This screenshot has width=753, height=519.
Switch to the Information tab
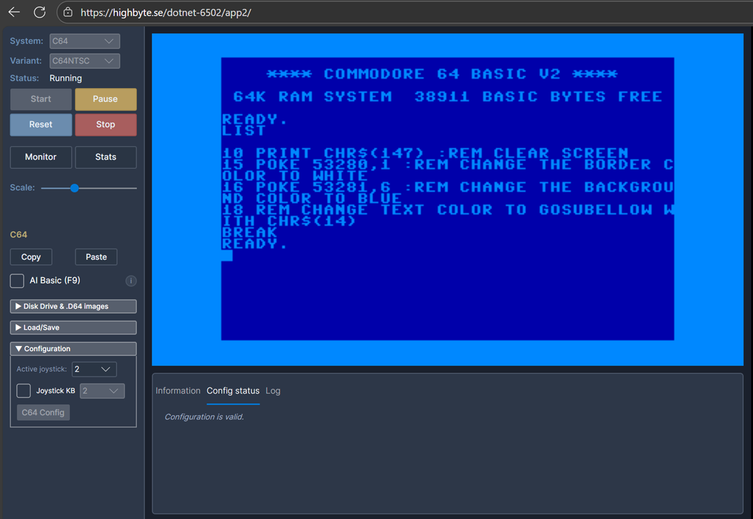(x=177, y=391)
